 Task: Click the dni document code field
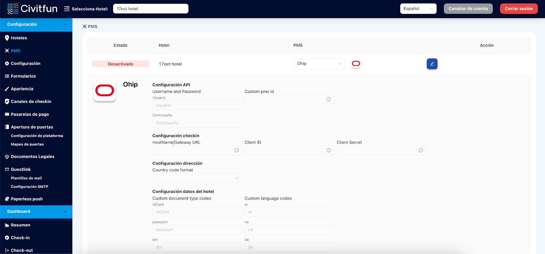pos(197,247)
